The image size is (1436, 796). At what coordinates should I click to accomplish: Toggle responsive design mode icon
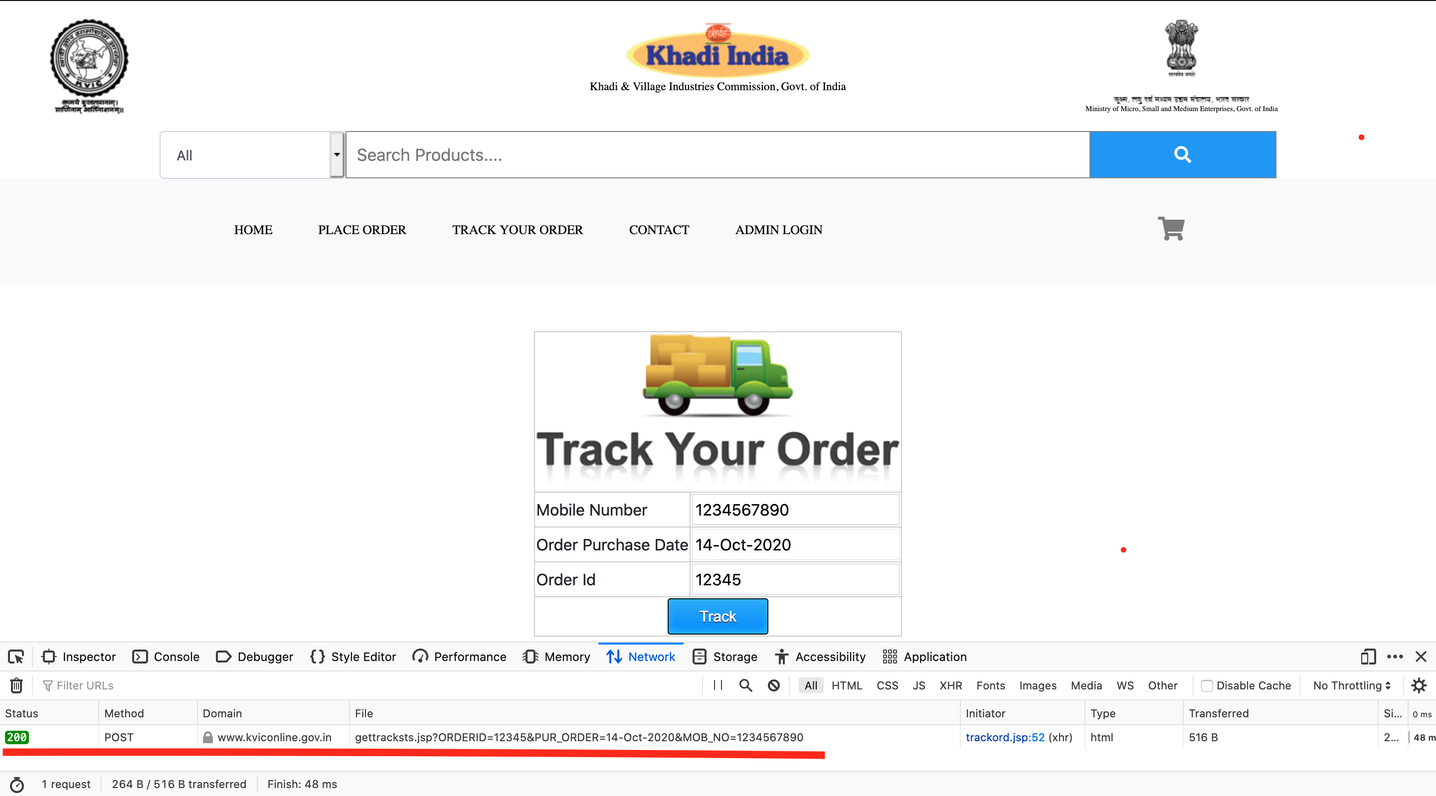1368,657
